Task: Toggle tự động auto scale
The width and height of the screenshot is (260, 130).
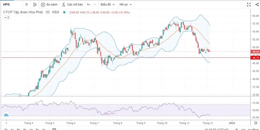Action: point(253,129)
